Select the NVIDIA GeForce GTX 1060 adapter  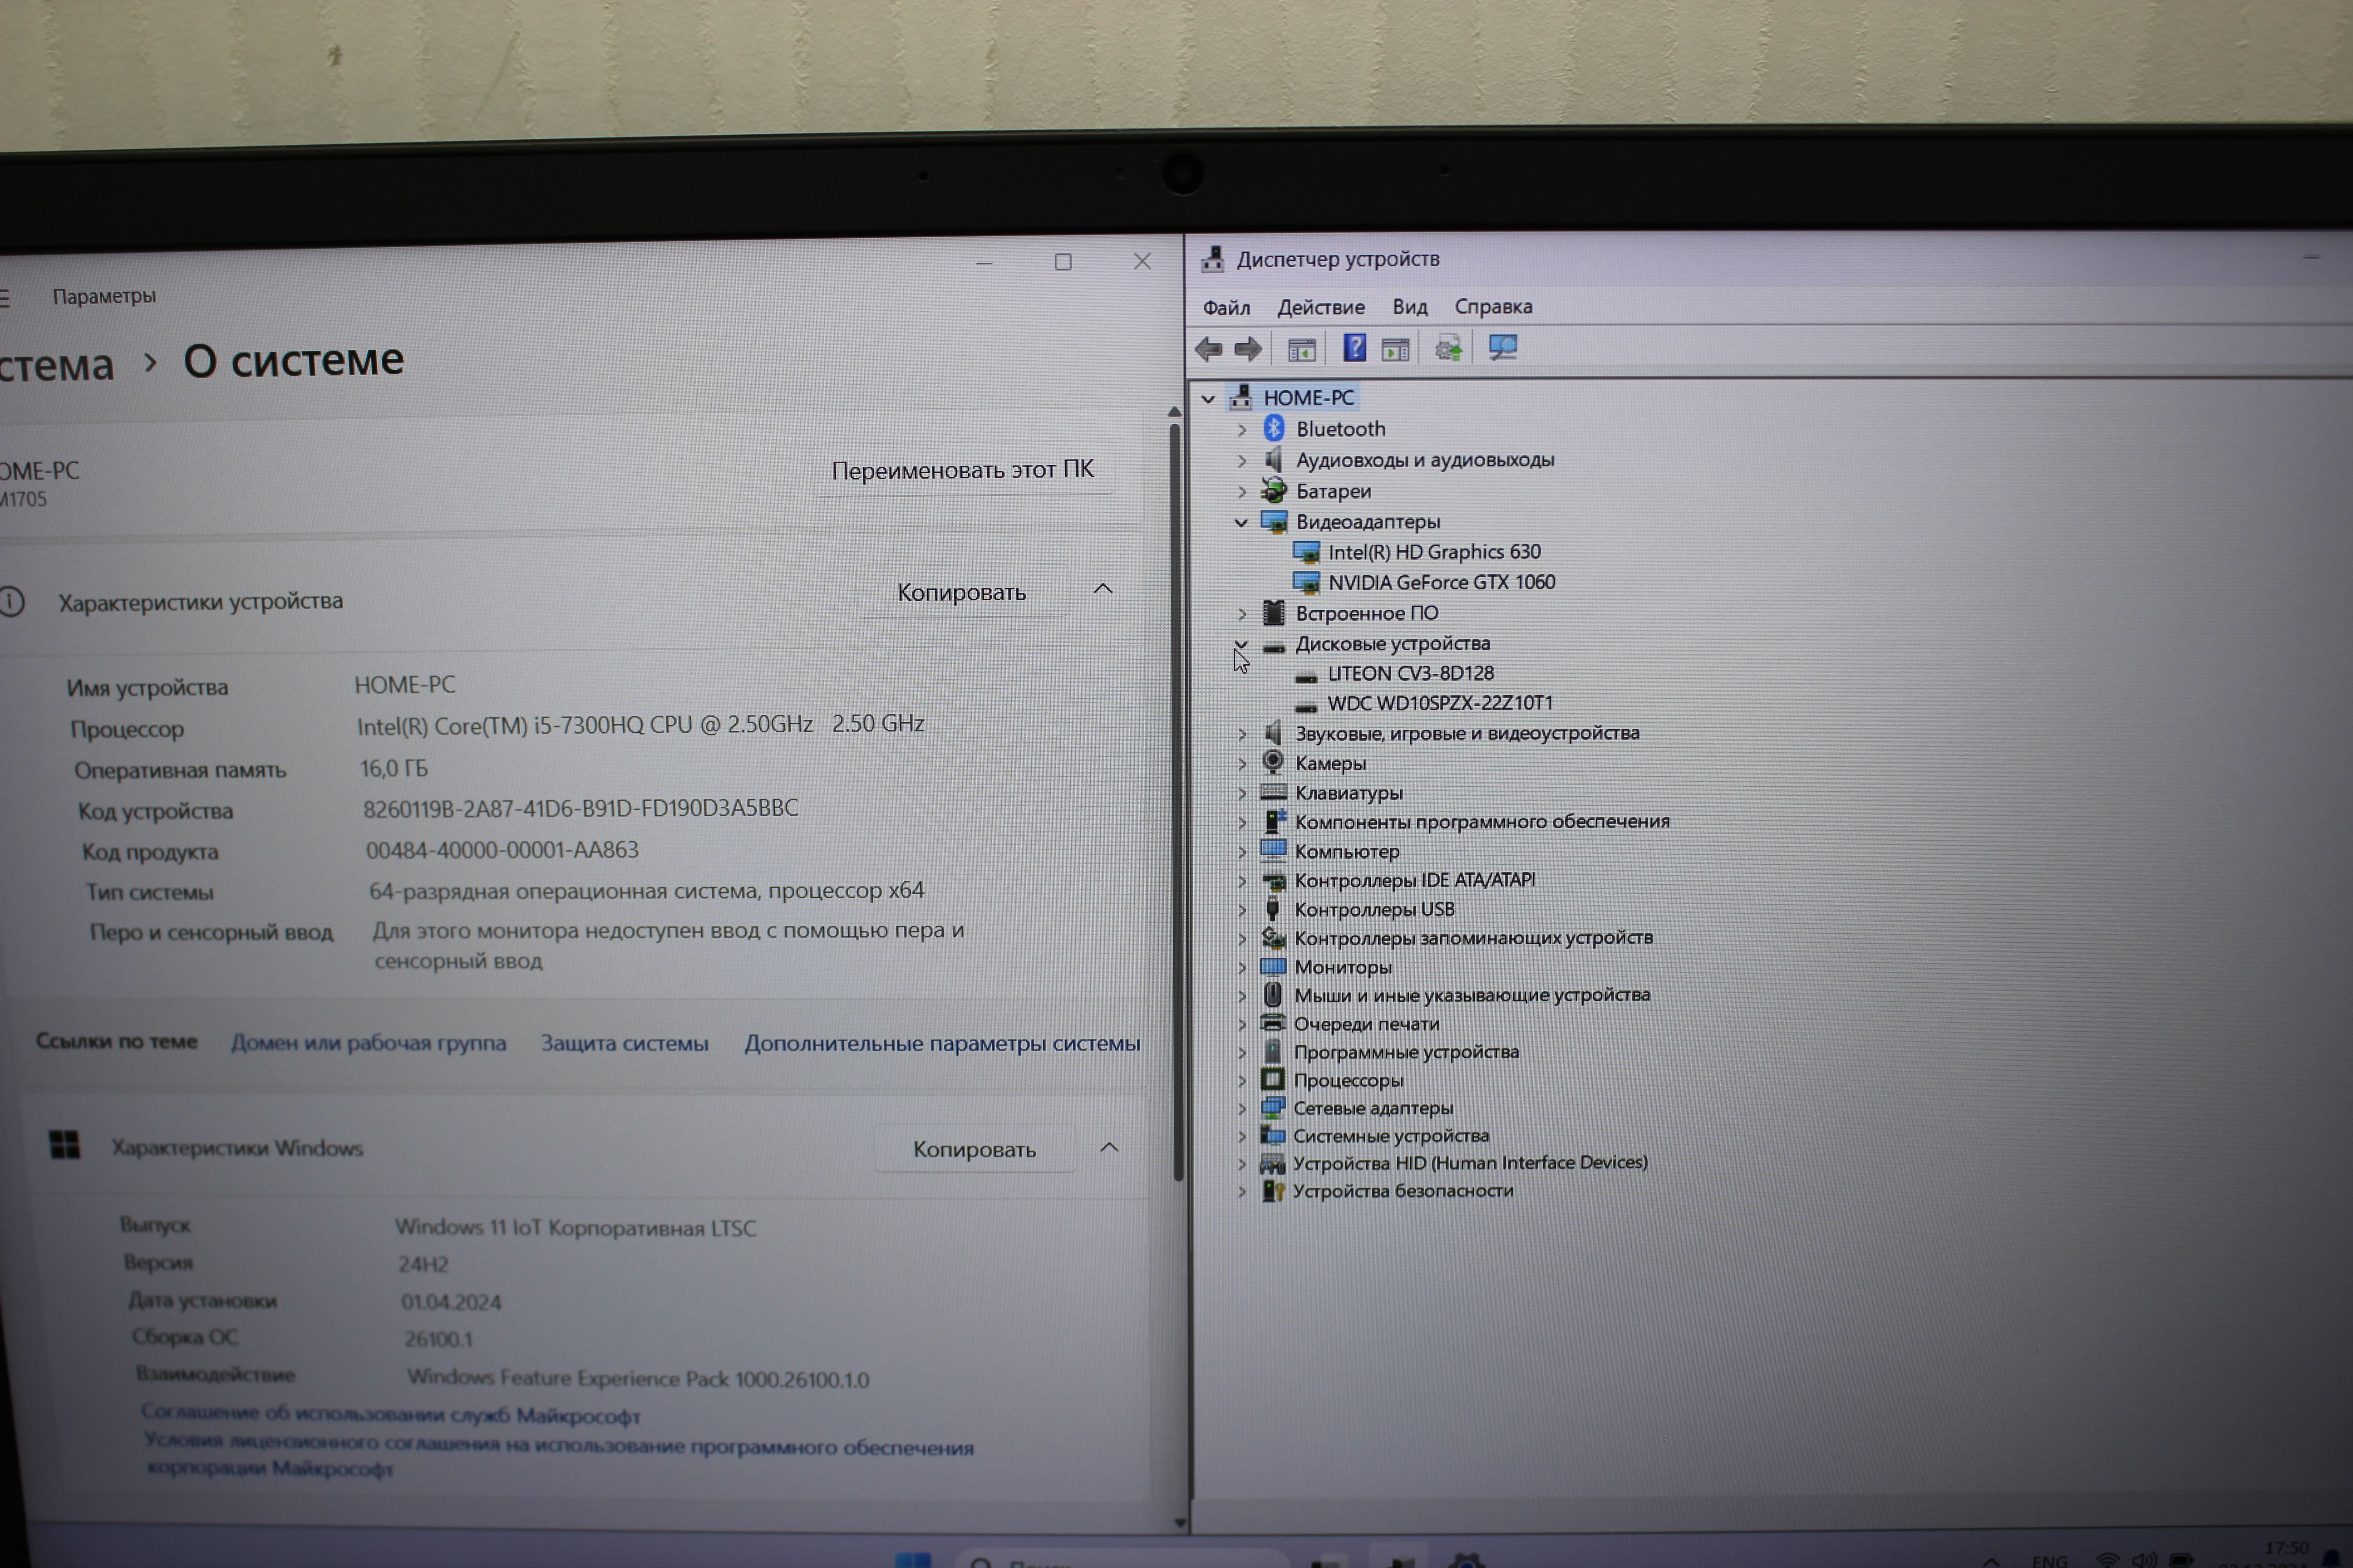tap(1441, 582)
